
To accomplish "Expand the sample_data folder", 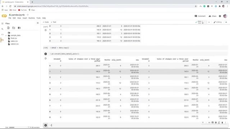I will coord(6,35).
